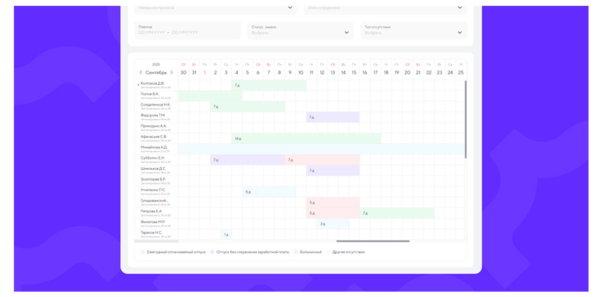Viewport: 602px width, 297px height.
Task: Click the Период date range field
Action: click(187, 30)
